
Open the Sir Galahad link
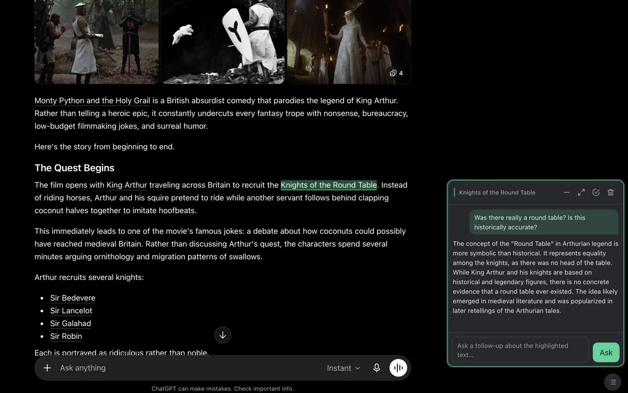click(x=71, y=324)
